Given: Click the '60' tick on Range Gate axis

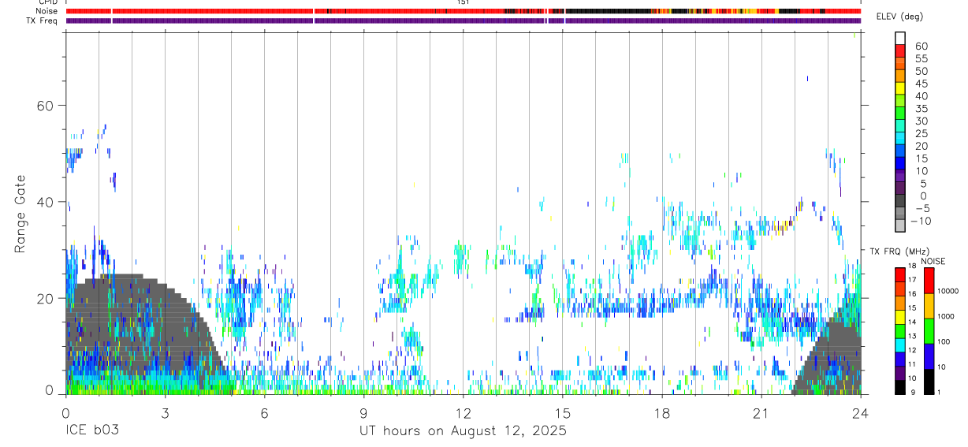Looking at the screenshot, I should pyautogui.click(x=44, y=106).
